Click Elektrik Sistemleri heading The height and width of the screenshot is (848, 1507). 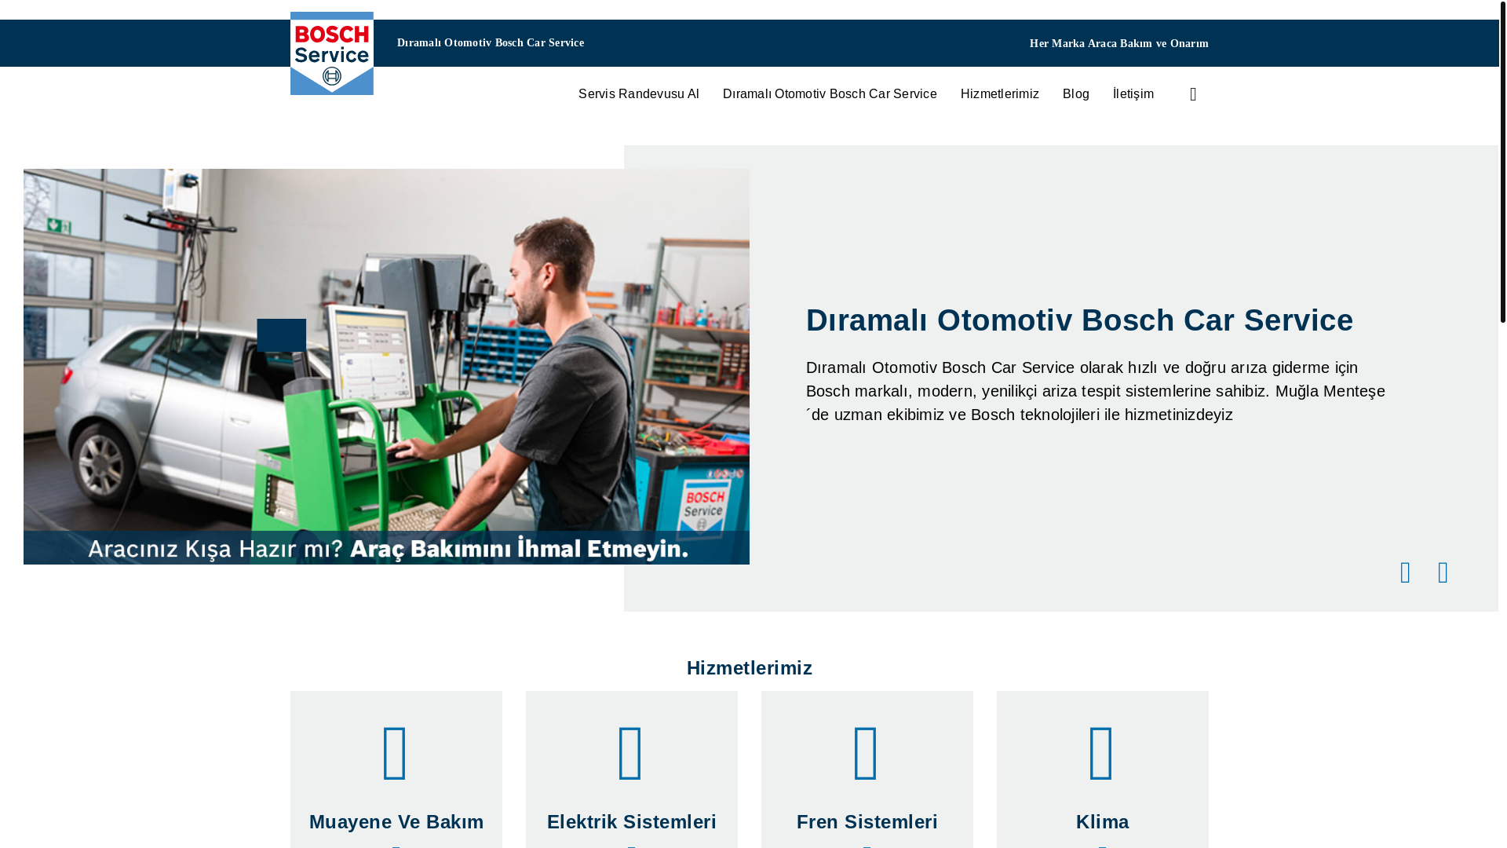tap(632, 821)
